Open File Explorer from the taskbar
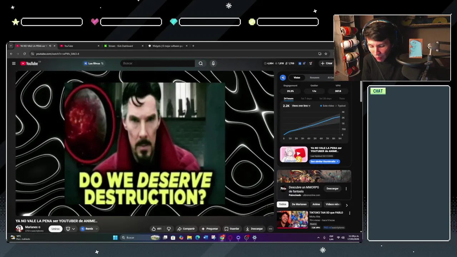Image resolution: width=457 pixels, height=257 pixels. tap(189, 237)
